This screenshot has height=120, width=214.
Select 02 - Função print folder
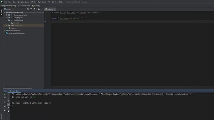click(x=16, y=18)
